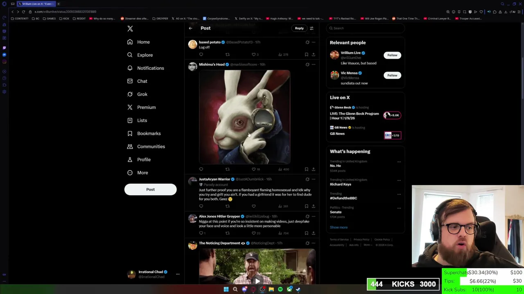524x294 pixels.
Task: Bookmark Mishima's Head rabbit post
Action: (306, 169)
